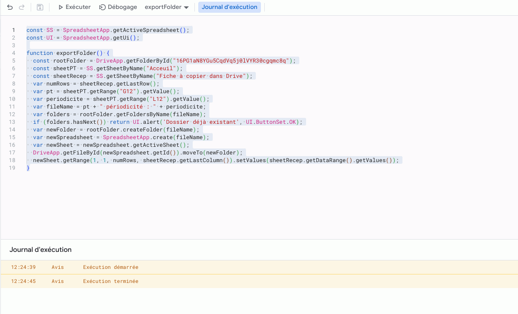Click the Journal d'exécution panel heading
Image resolution: width=518 pixels, height=314 pixels.
41,250
